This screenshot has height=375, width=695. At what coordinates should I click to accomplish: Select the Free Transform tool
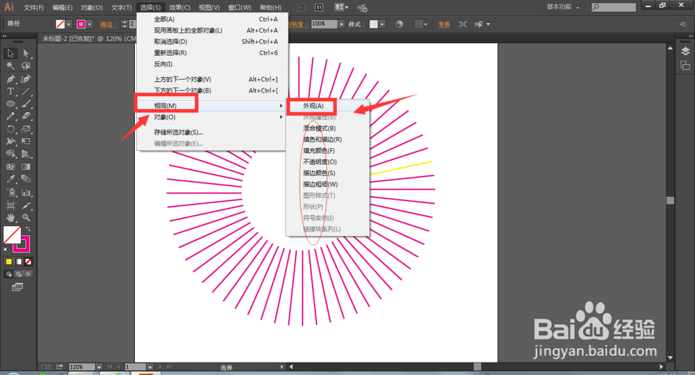[26, 141]
